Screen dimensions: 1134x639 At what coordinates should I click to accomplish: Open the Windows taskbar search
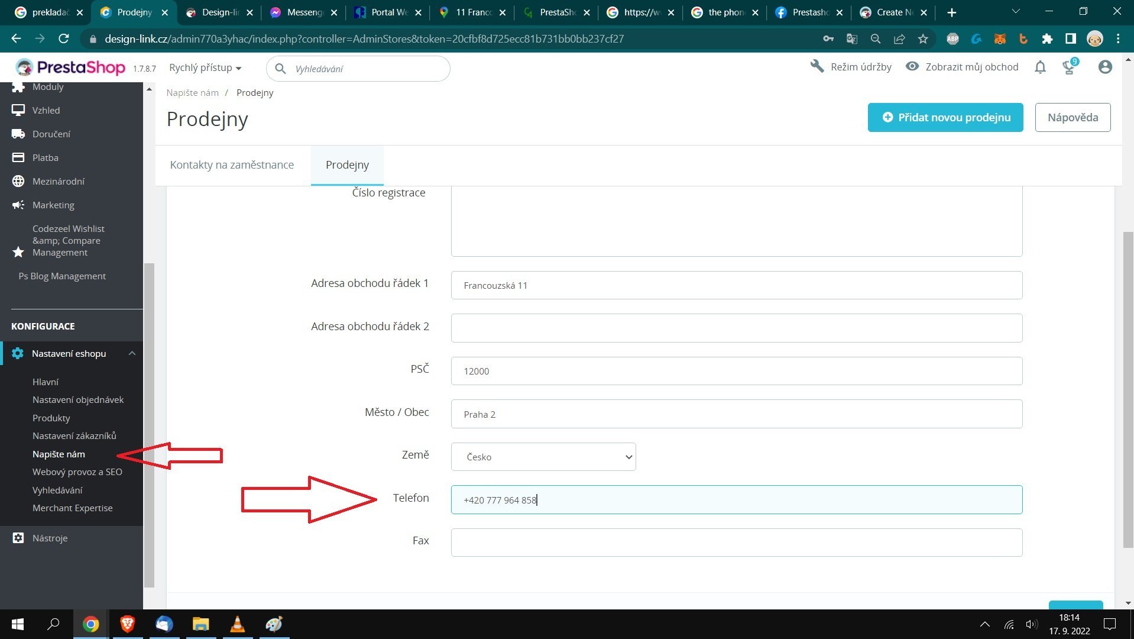coord(53,624)
